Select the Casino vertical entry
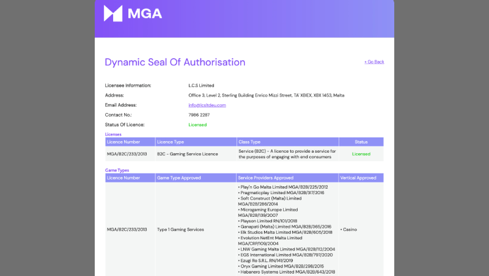Screen dimensions: 489x276 coord(348,230)
